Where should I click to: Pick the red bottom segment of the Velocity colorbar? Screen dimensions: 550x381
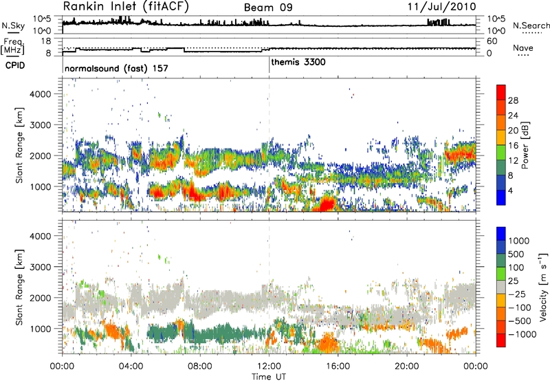[501, 340]
